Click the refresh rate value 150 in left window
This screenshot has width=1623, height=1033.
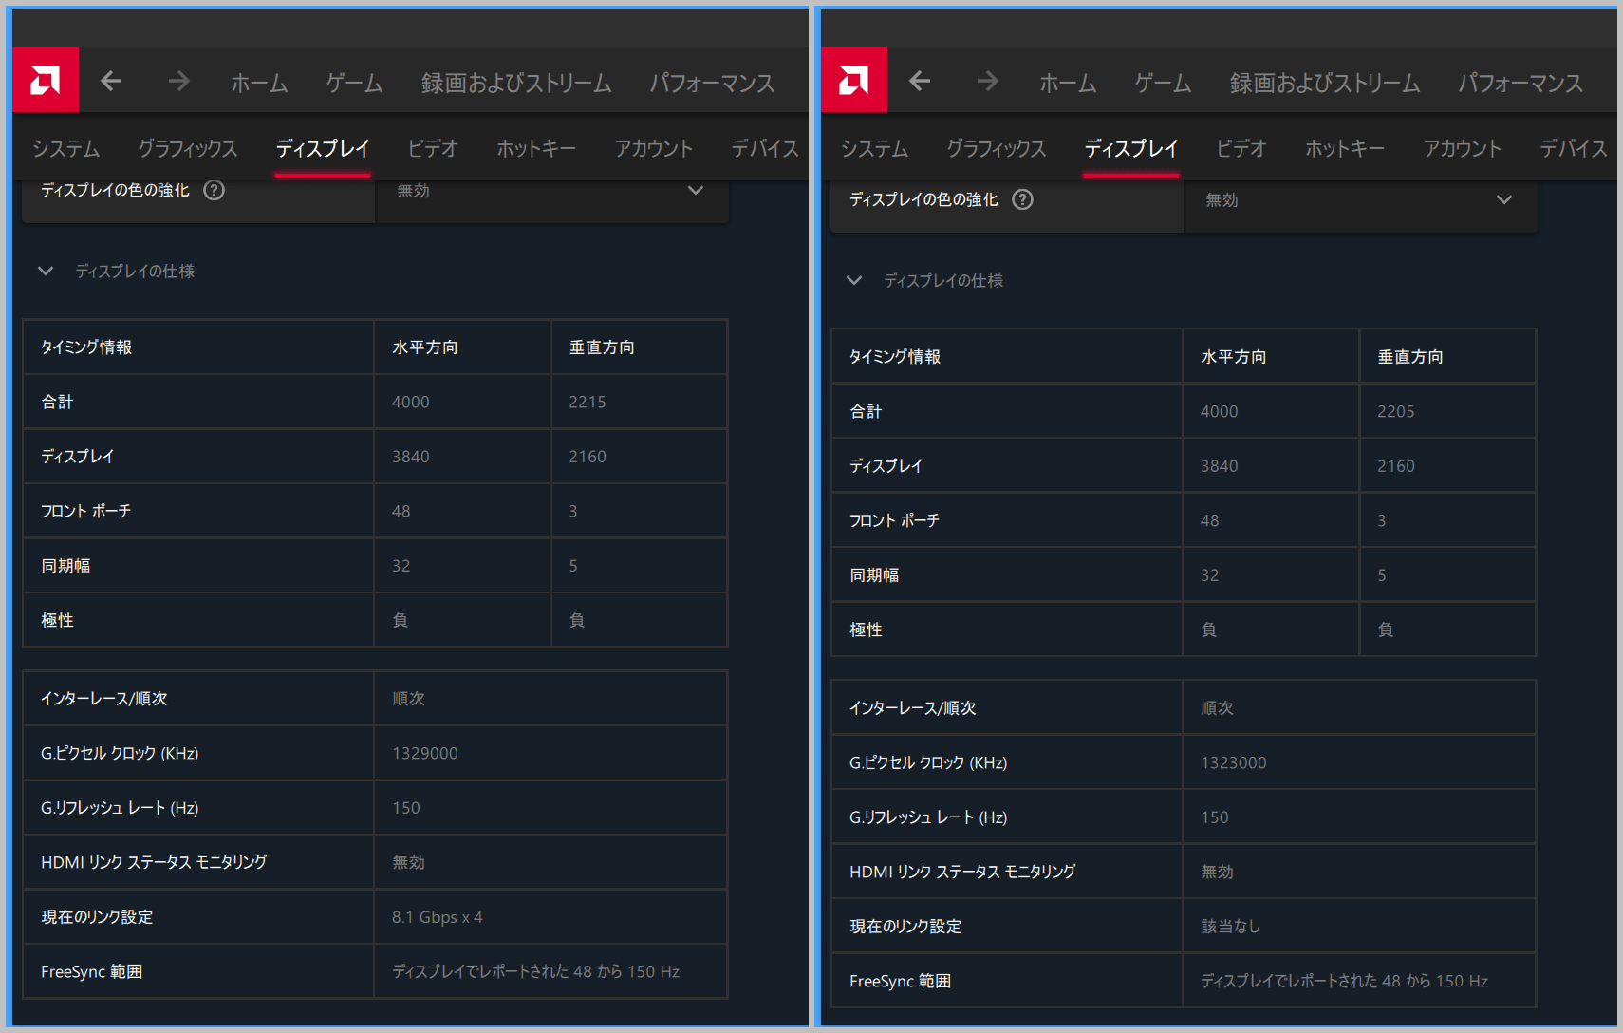406,808
